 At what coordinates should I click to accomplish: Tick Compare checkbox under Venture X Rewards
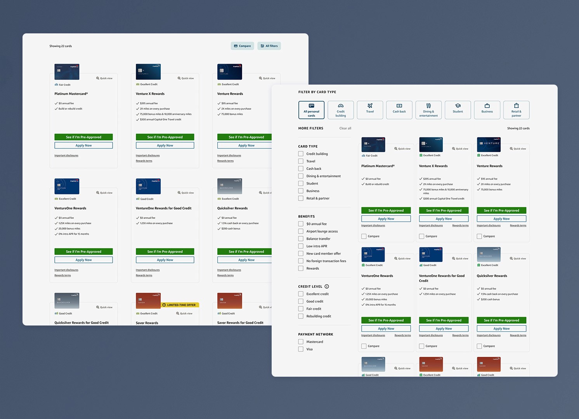pos(421,236)
